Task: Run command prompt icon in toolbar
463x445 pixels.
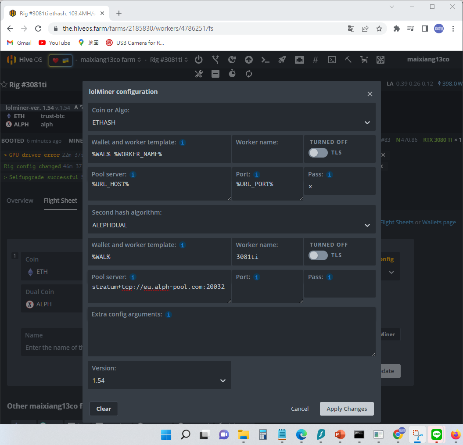Action: [266, 60]
